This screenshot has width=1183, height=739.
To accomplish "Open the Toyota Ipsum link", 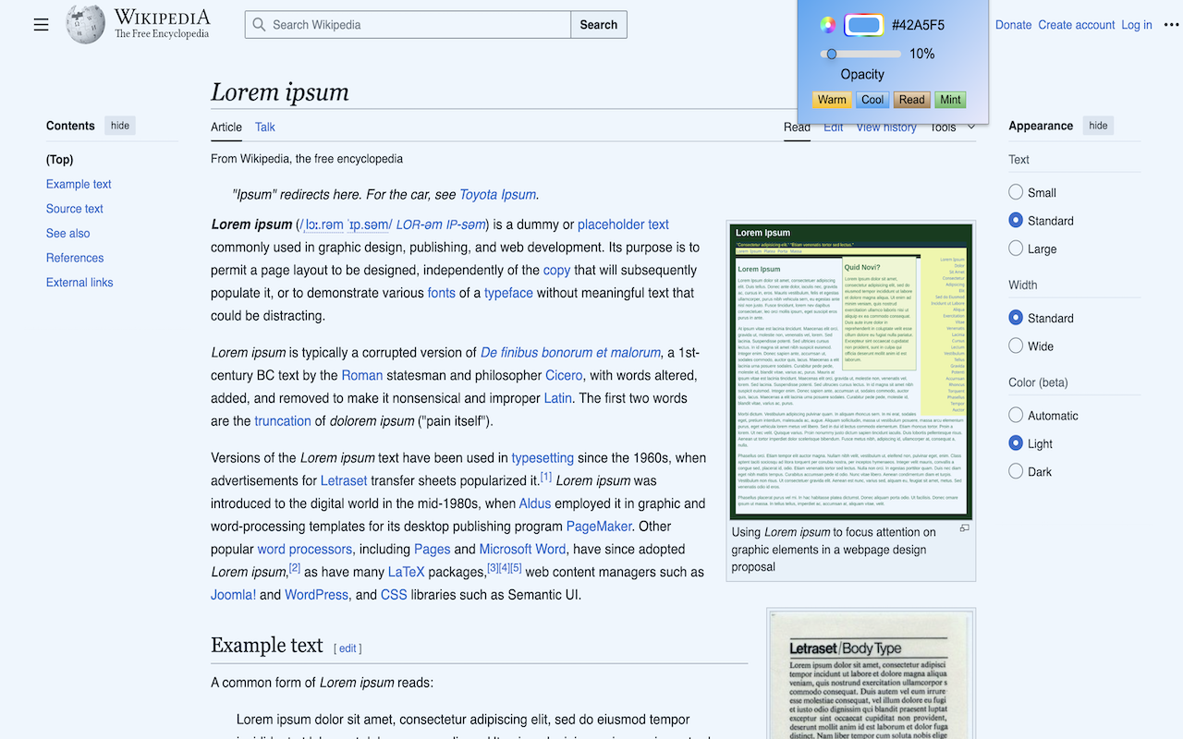I will coord(498,194).
